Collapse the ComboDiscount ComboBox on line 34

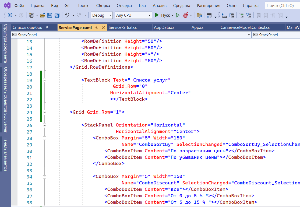[44, 177]
